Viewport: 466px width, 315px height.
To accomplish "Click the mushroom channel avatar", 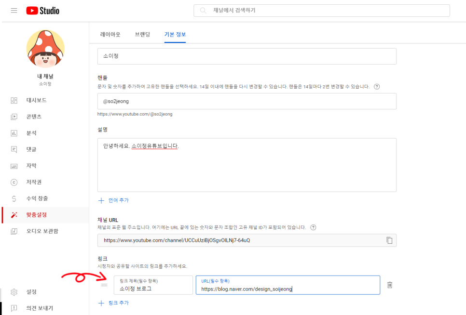I will click(45, 49).
